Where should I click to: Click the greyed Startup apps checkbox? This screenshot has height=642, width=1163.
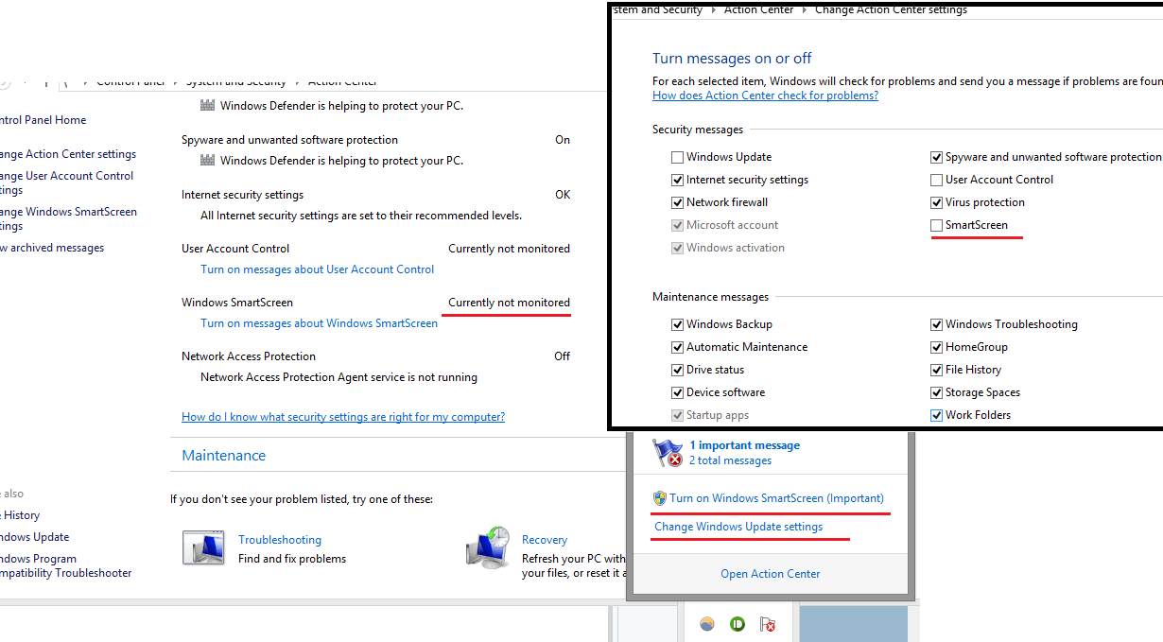677,415
